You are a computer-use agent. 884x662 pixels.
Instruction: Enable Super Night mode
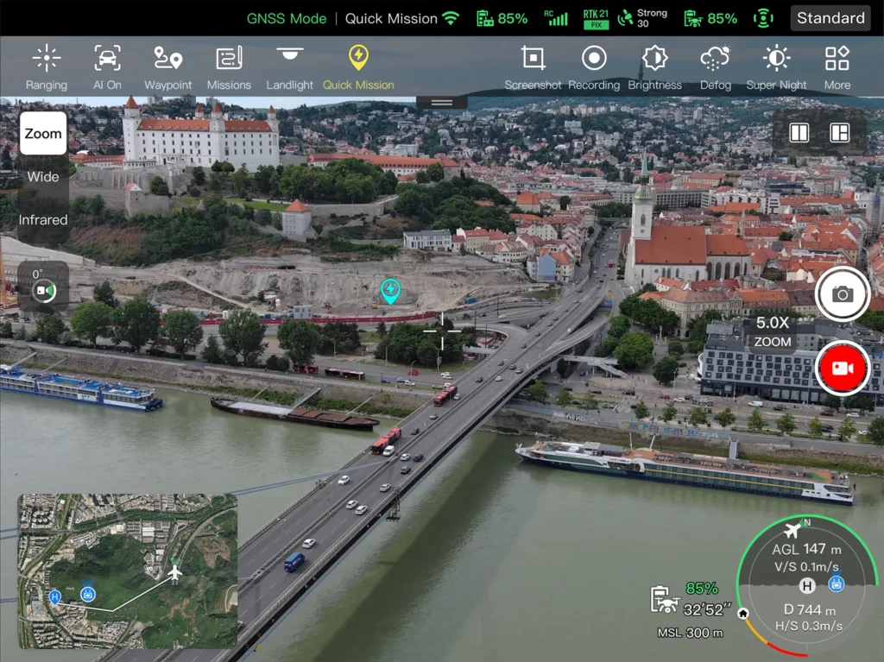coord(776,67)
